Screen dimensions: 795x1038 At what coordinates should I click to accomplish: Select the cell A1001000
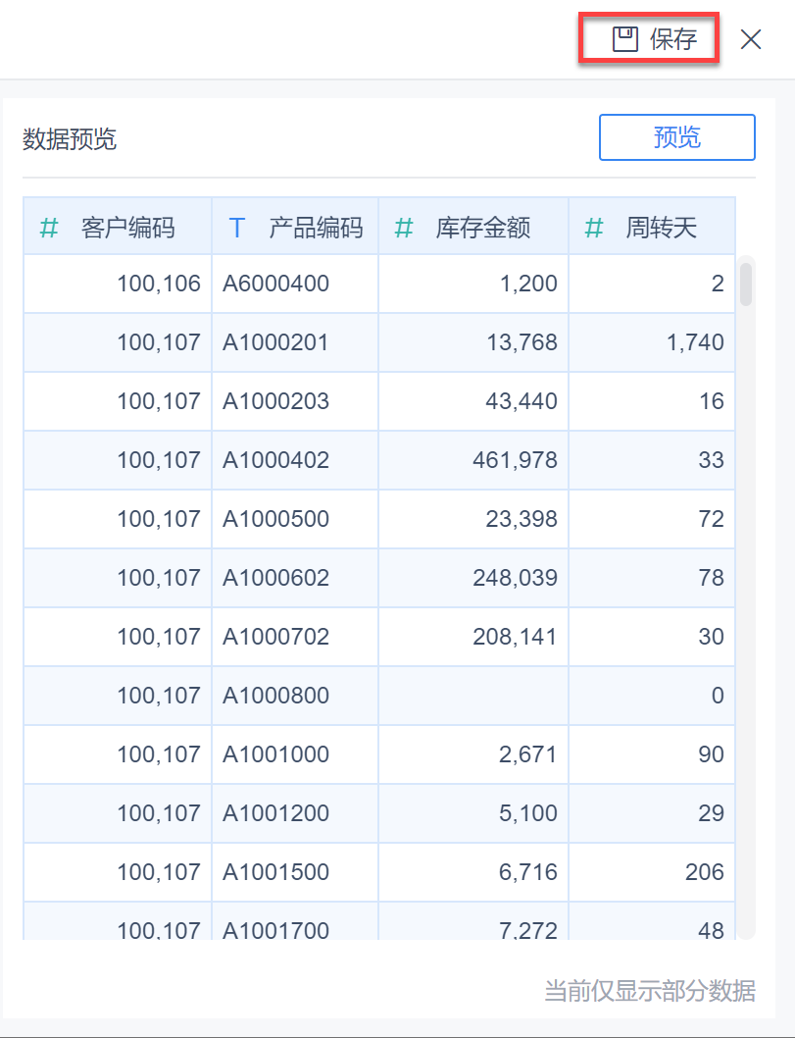[x=295, y=754]
